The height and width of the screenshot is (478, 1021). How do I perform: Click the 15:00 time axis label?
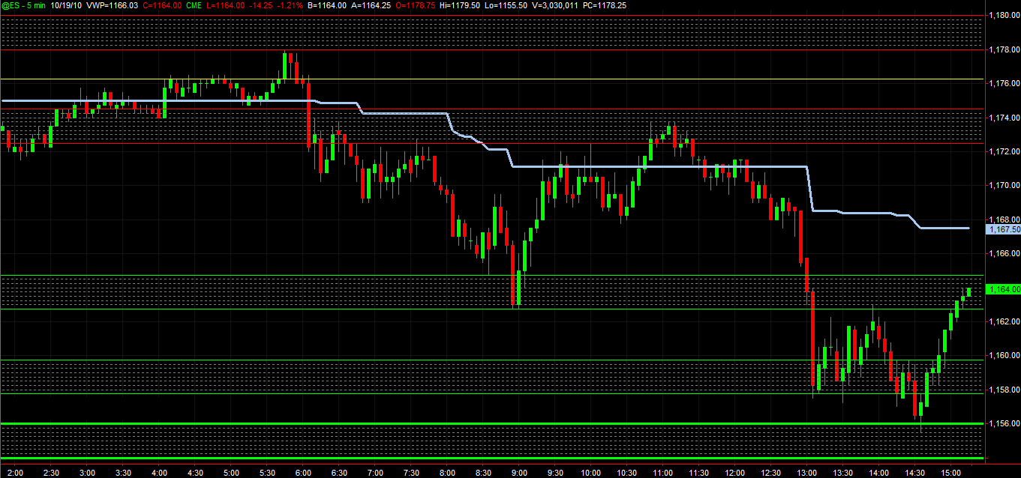pos(951,473)
